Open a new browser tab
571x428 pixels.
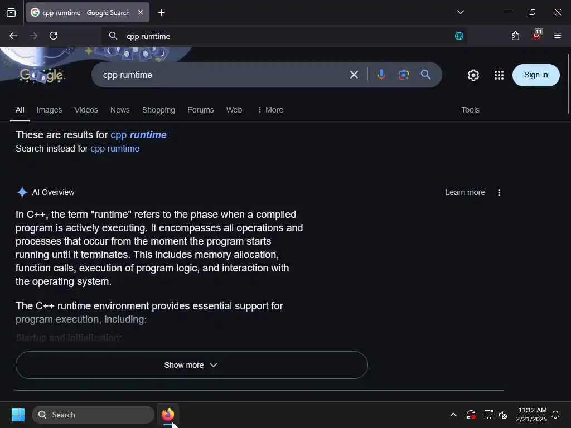161,13
